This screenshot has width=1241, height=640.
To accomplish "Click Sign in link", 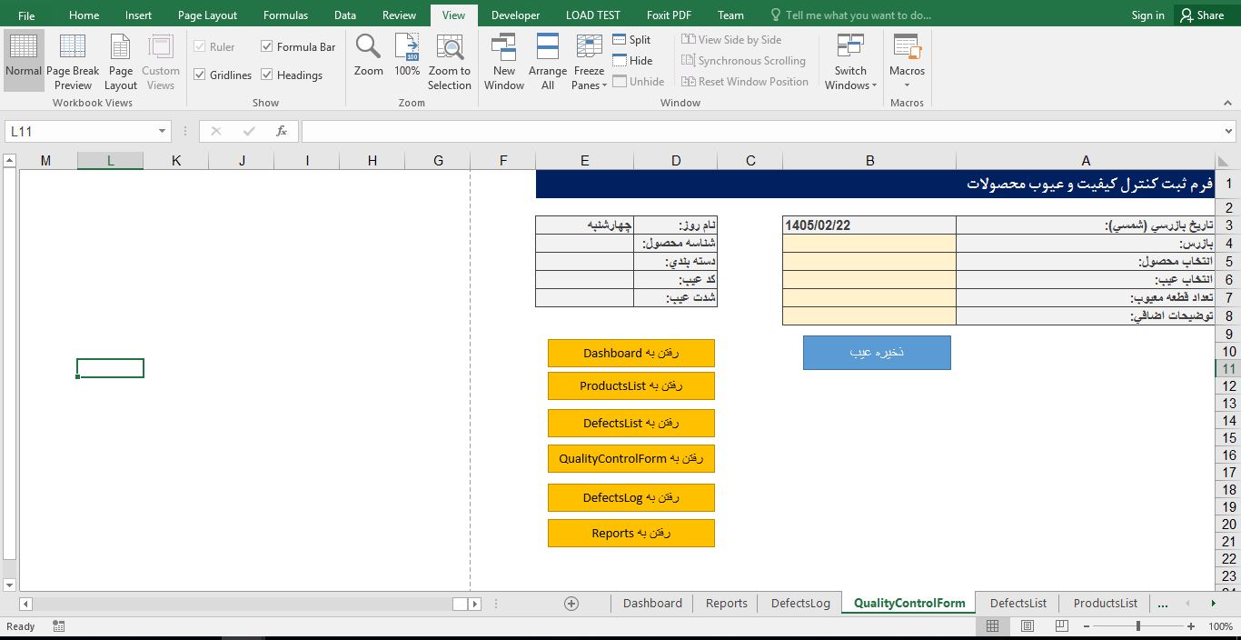I will coord(1147,15).
